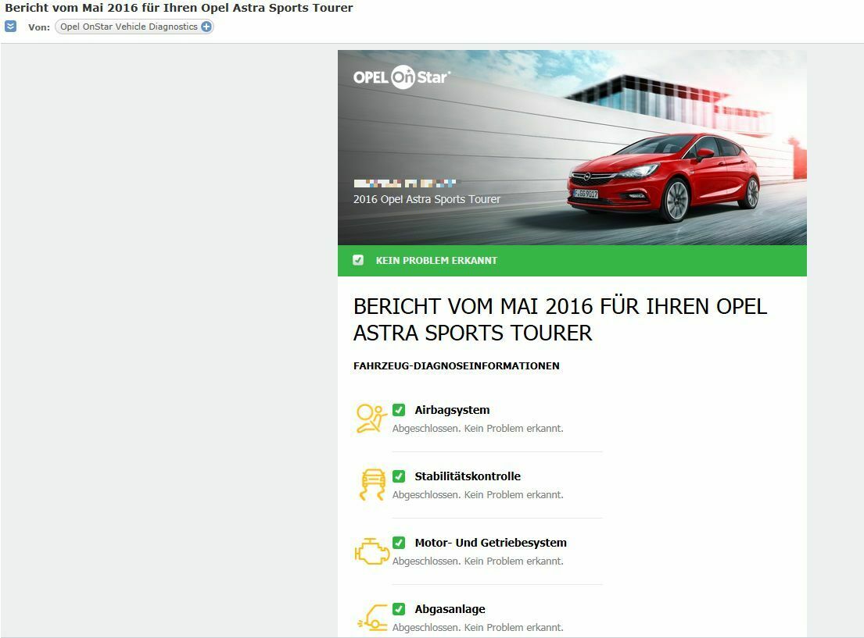Screen dimensions: 864x638
Task: Click status text under Stabilitätskontrolle
Action: (478, 495)
